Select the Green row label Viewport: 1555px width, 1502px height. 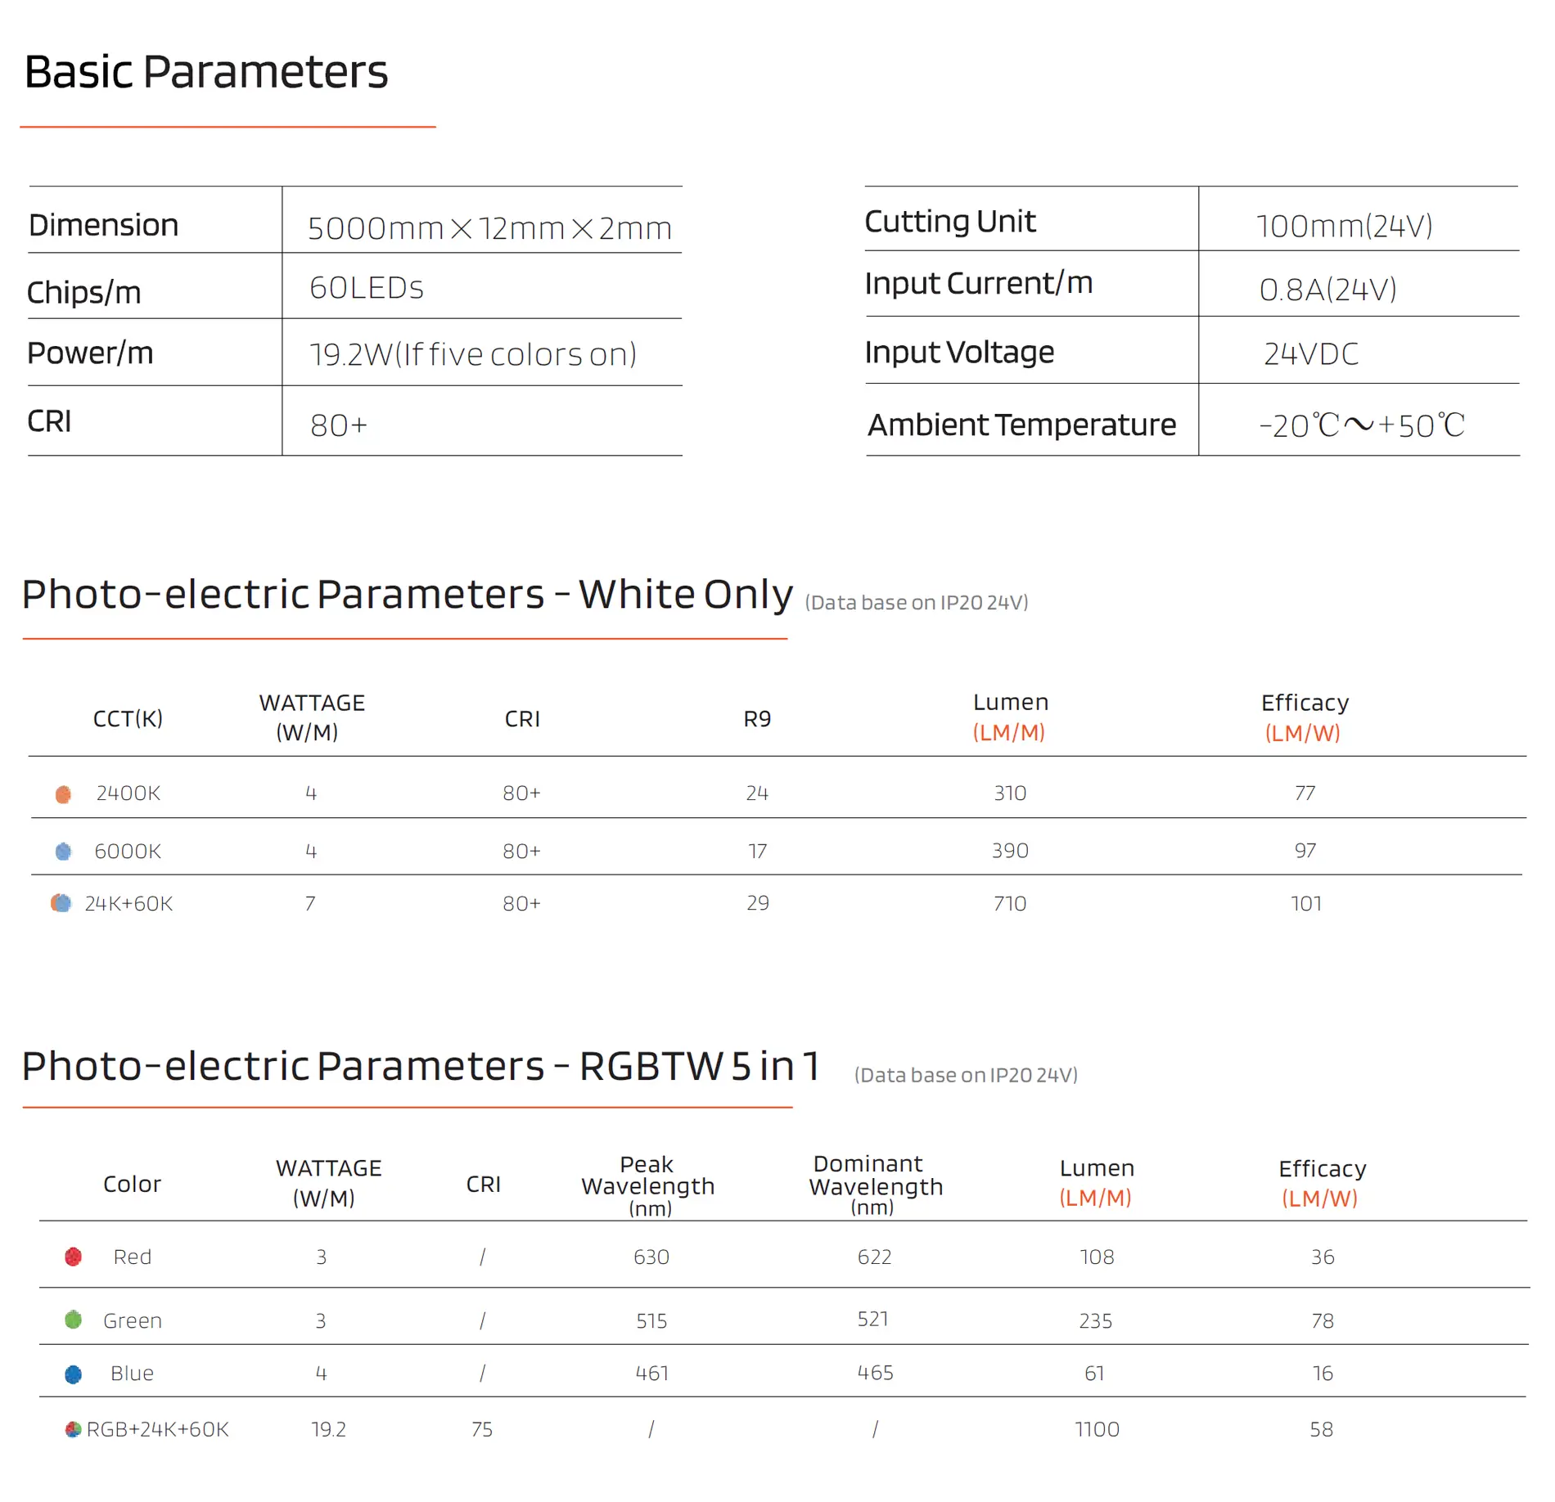133,1321
